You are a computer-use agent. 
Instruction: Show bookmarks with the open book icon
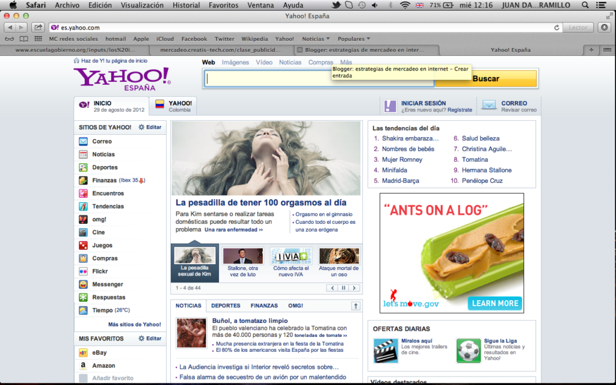[24, 39]
